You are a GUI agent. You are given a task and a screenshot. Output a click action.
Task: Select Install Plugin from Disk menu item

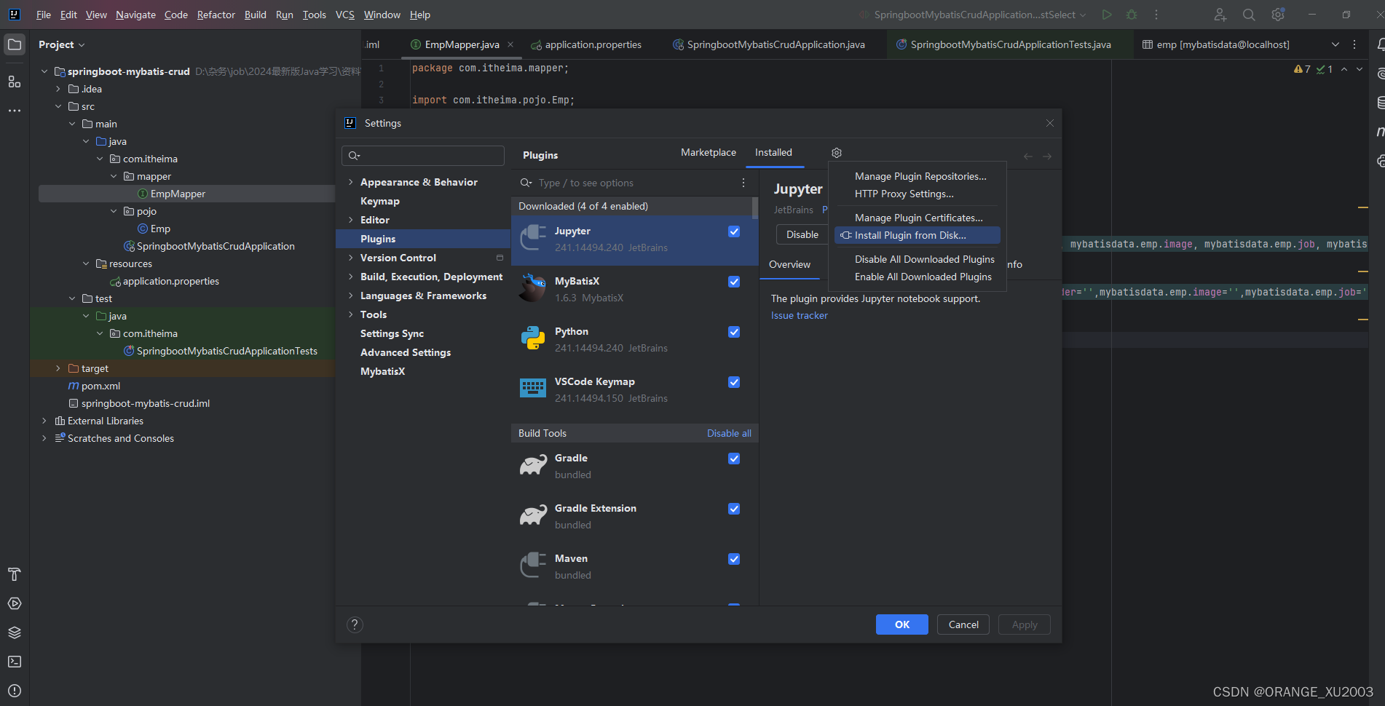(918, 235)
